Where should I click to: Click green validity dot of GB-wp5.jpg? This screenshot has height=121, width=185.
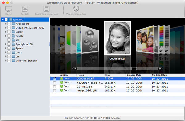[62, 86]
